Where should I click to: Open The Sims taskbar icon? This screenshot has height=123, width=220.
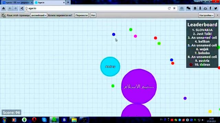pyautogui.click(x=24, y=120)
